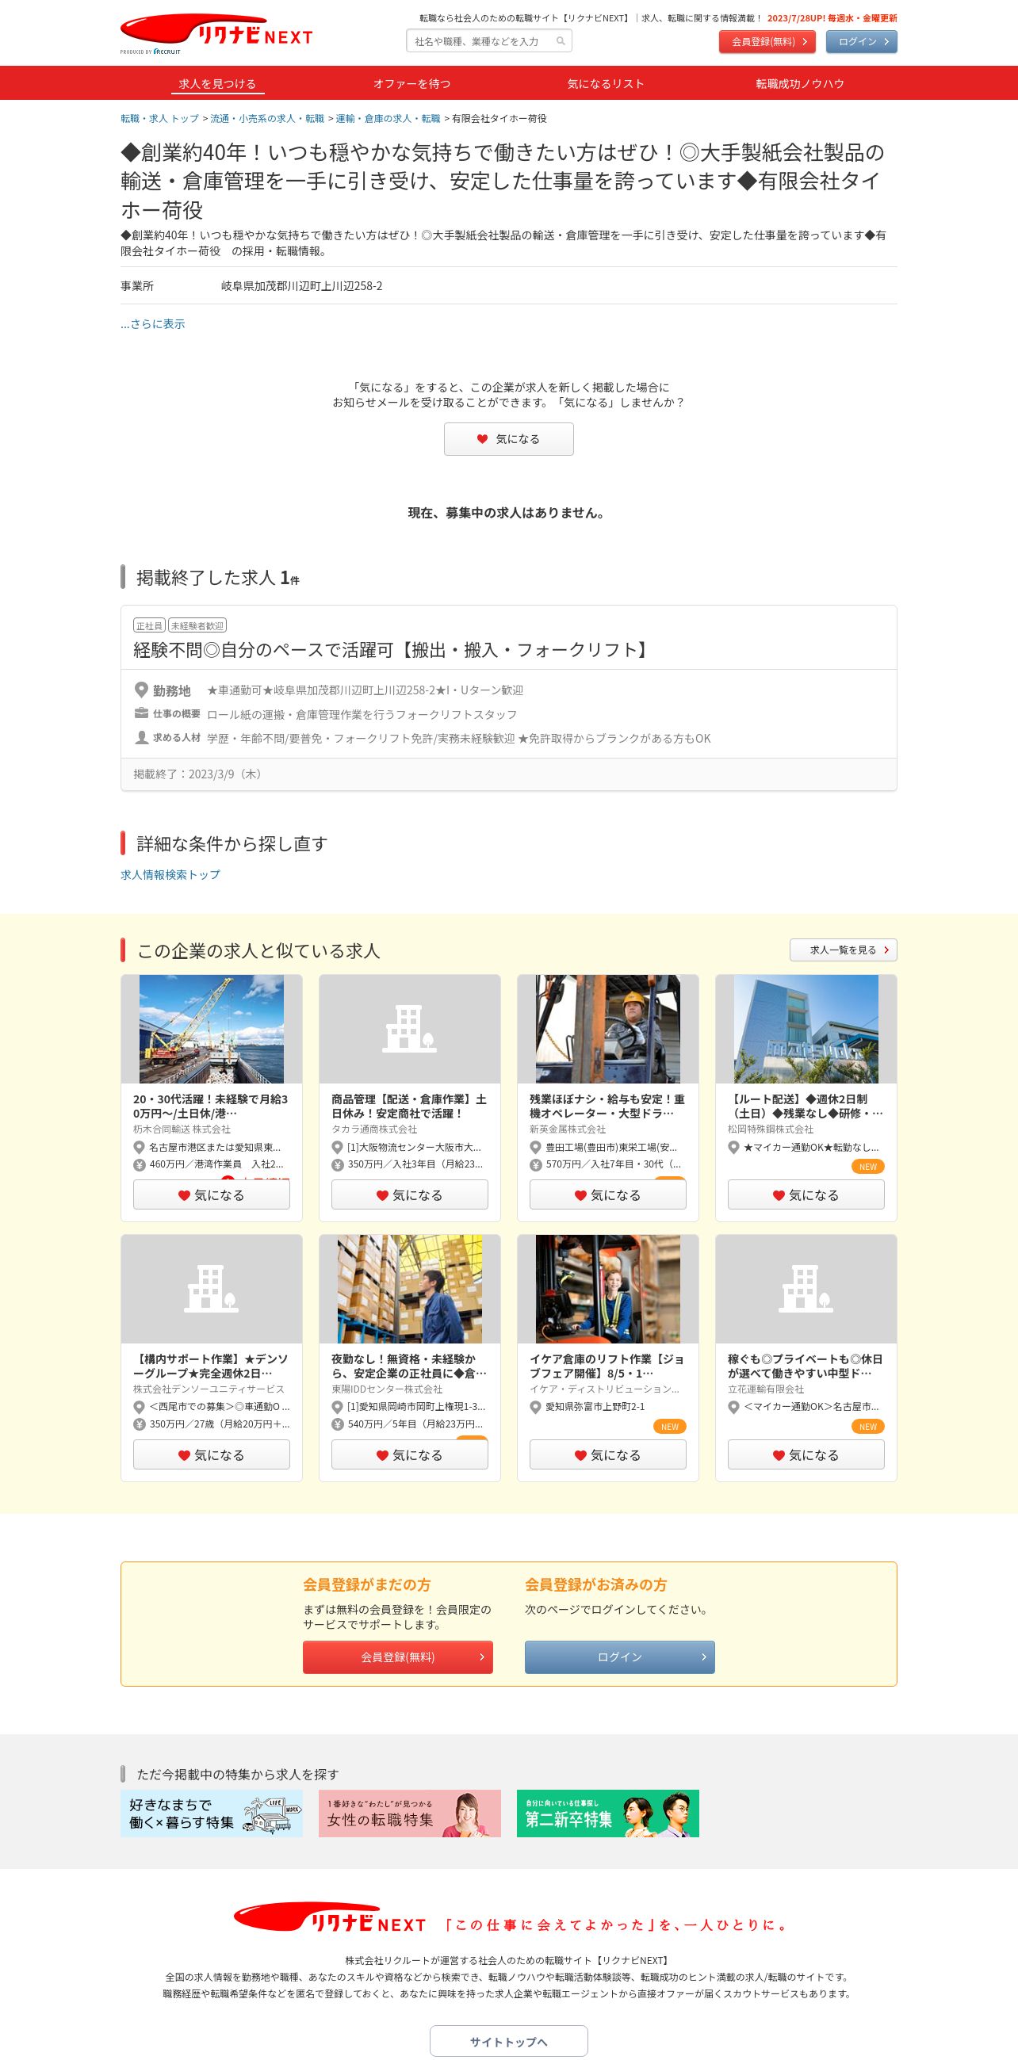Click 気になる on the デンソーユニティサービス card
Screen dimensions: 1018x2060
[211, 1454]
